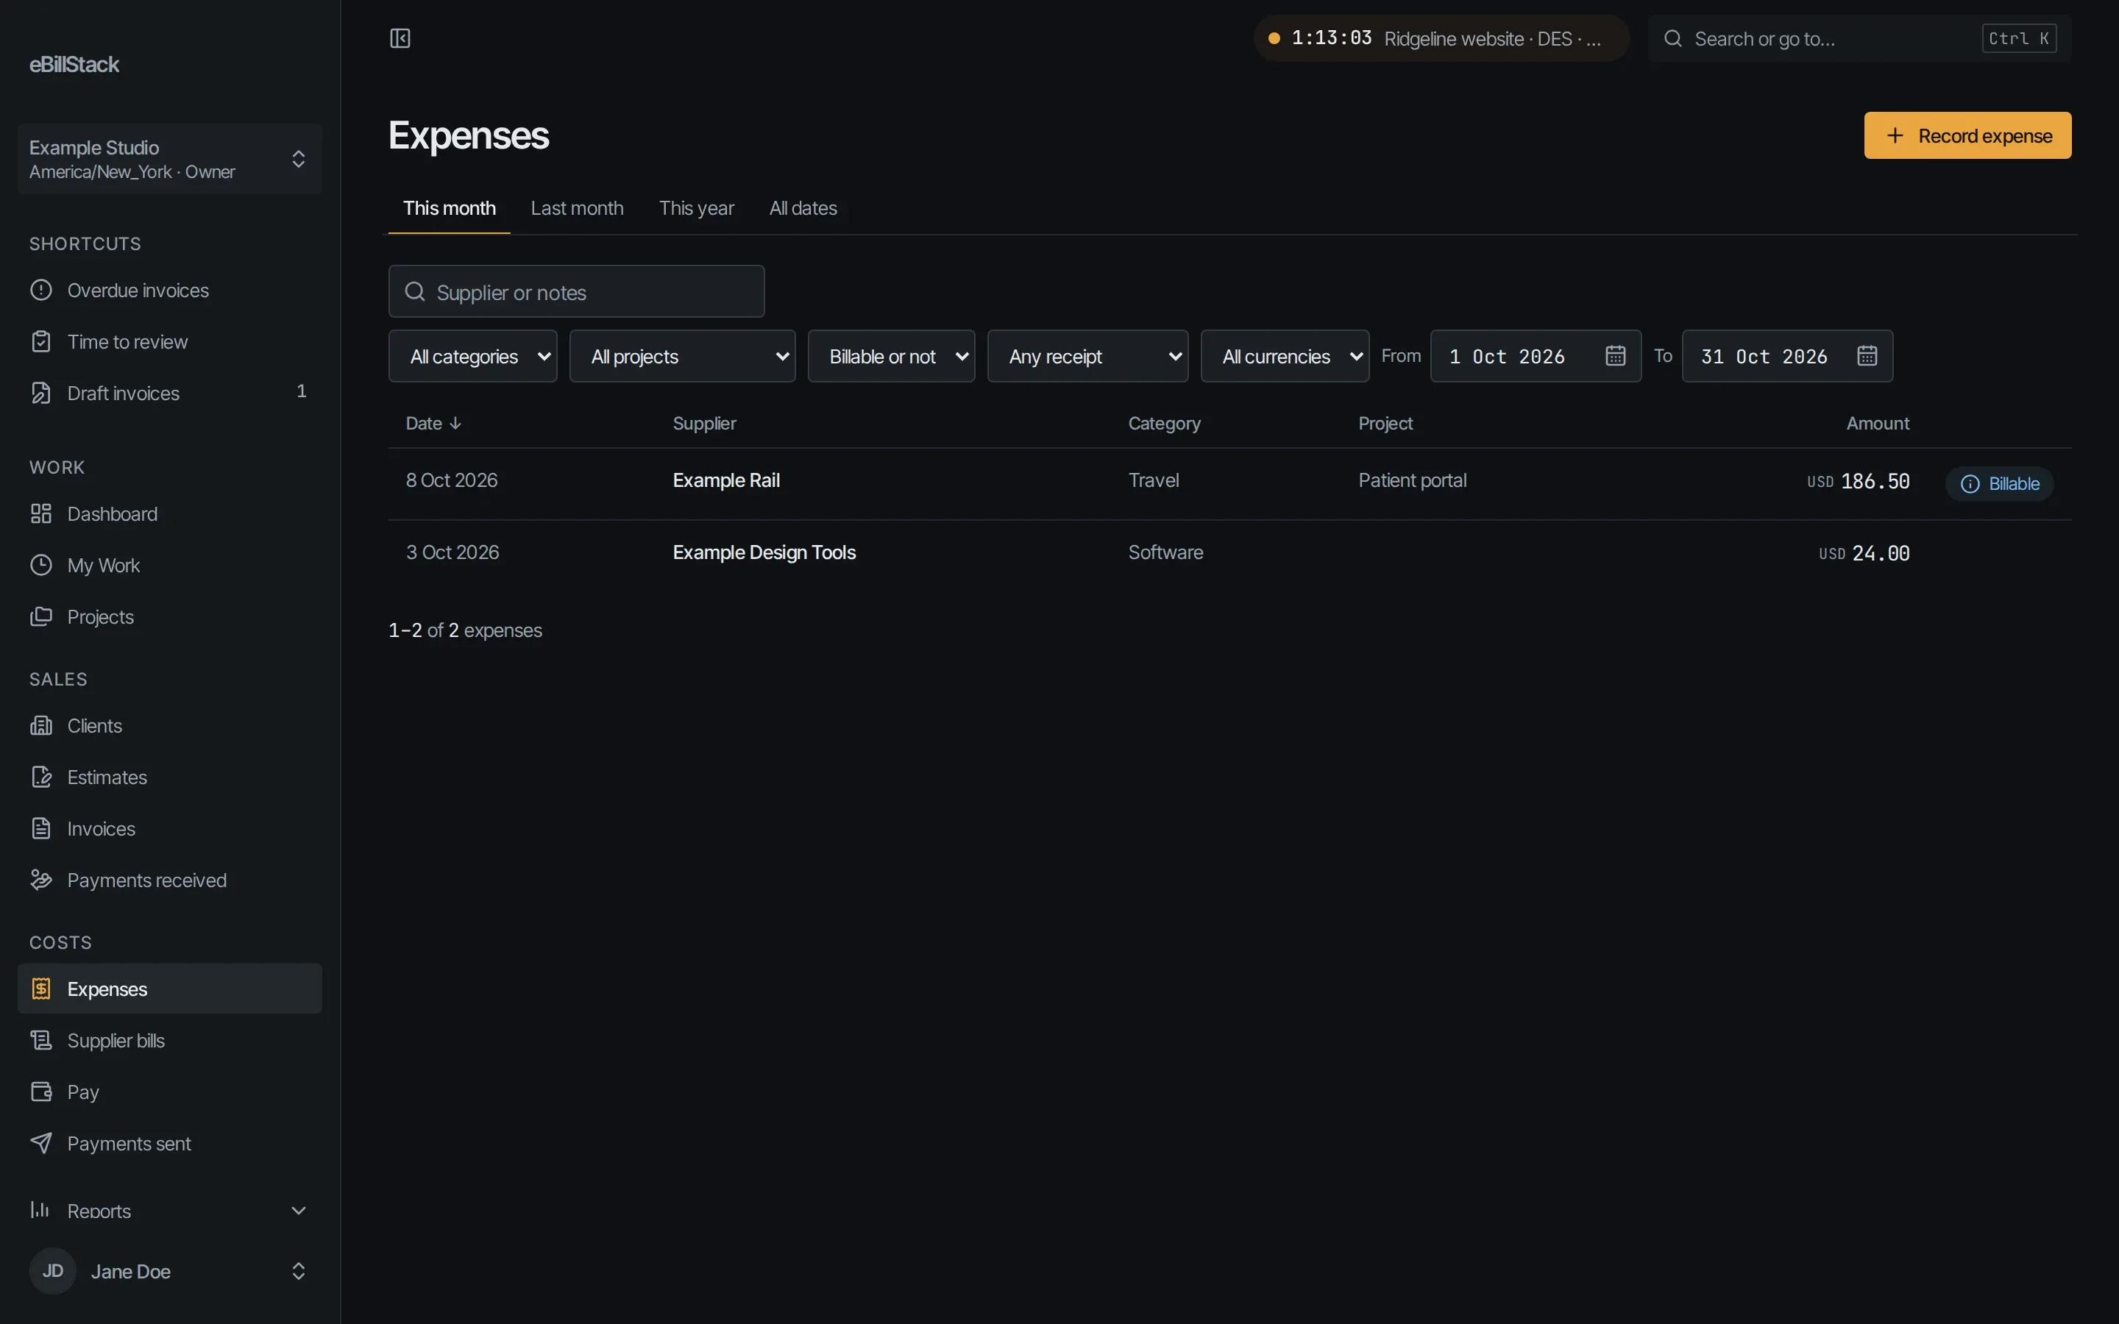2119x1324 pixels.
Task: Click the Billable badge on Example Rail
Action: (1999, 484)
